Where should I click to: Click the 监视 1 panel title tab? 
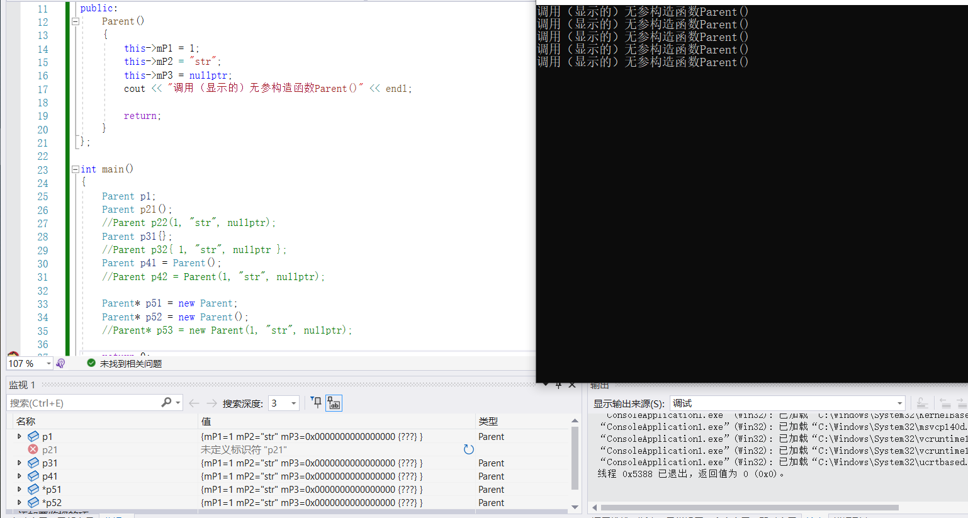tap(22, 385)
